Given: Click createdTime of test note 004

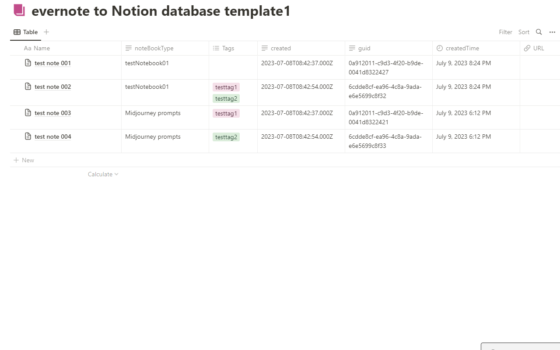Looking at the screenshot, I should pos(463,136).
